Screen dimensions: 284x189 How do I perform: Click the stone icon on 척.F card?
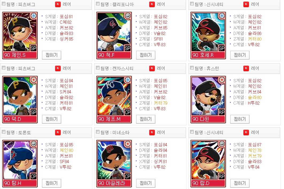tap(128, 16)
